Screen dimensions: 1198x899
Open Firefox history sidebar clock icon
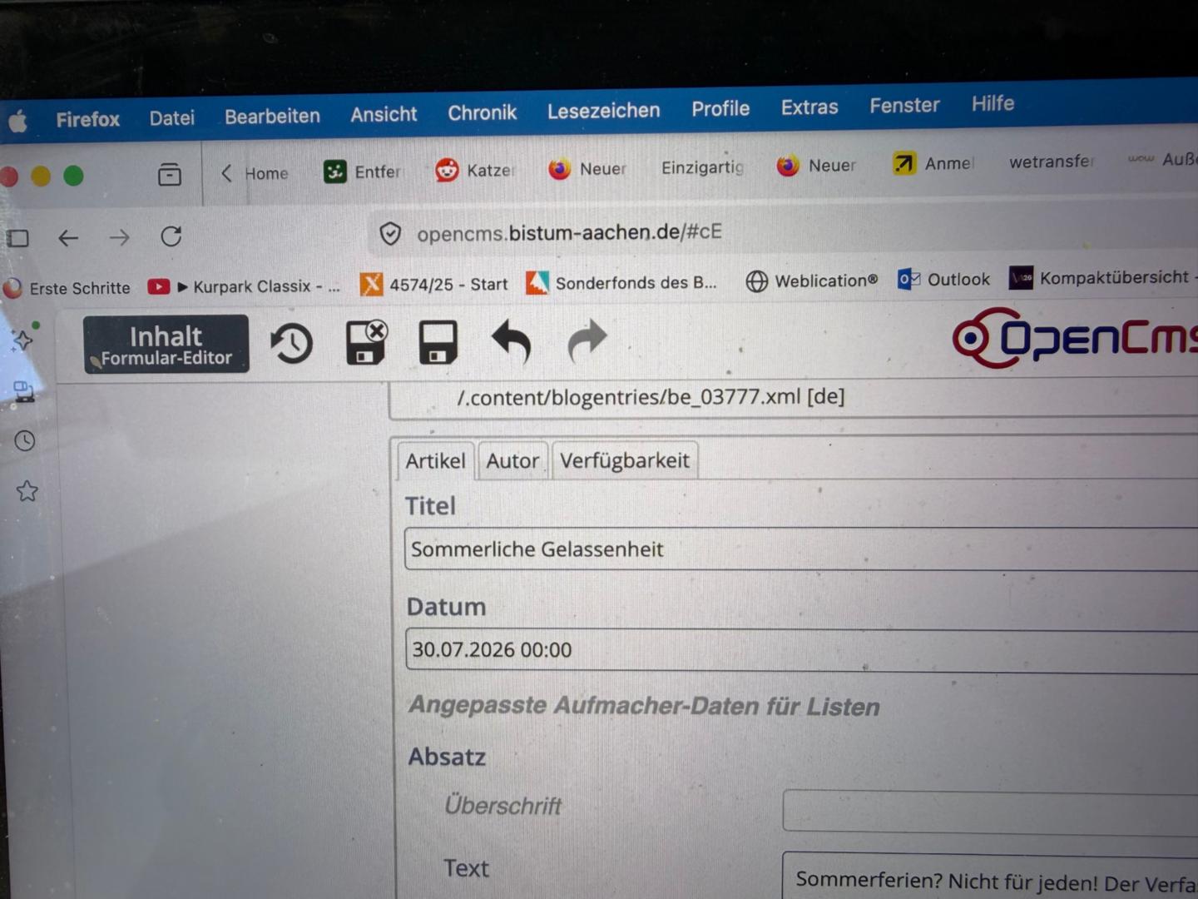point(25,440)
